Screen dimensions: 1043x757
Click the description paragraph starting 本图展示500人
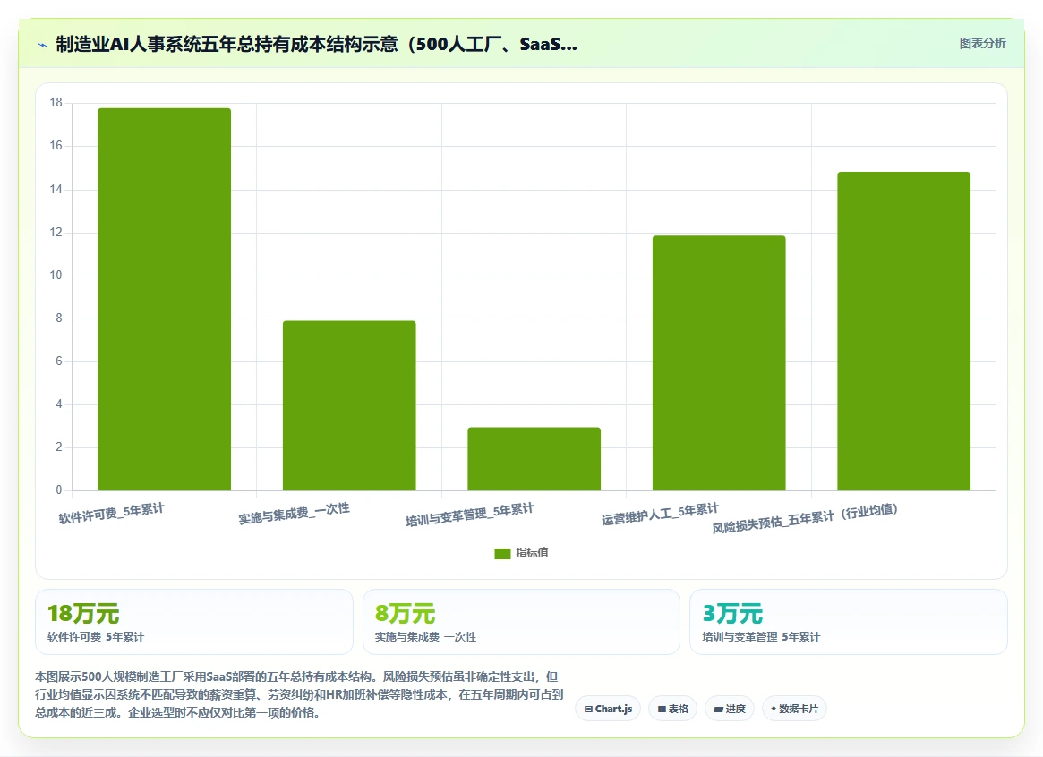pyautogui.click(x=299, y=694)
